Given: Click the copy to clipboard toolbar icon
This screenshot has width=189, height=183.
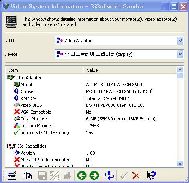Looking at the screenshot, I should [27, 175].
